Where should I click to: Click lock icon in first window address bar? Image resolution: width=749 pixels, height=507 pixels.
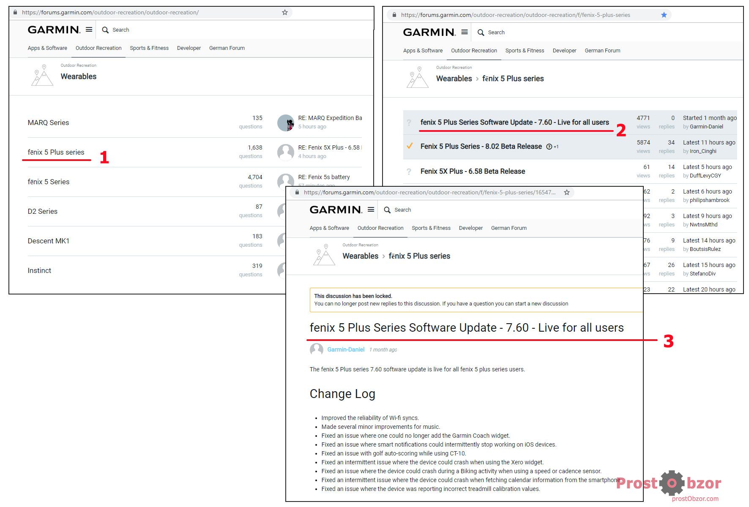click(15, 12)
